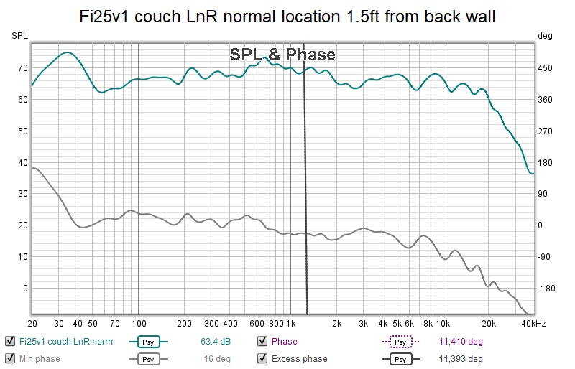Select the Fi25v1 couch LnR norm legend label
The image size is (575, 369).
66,342
